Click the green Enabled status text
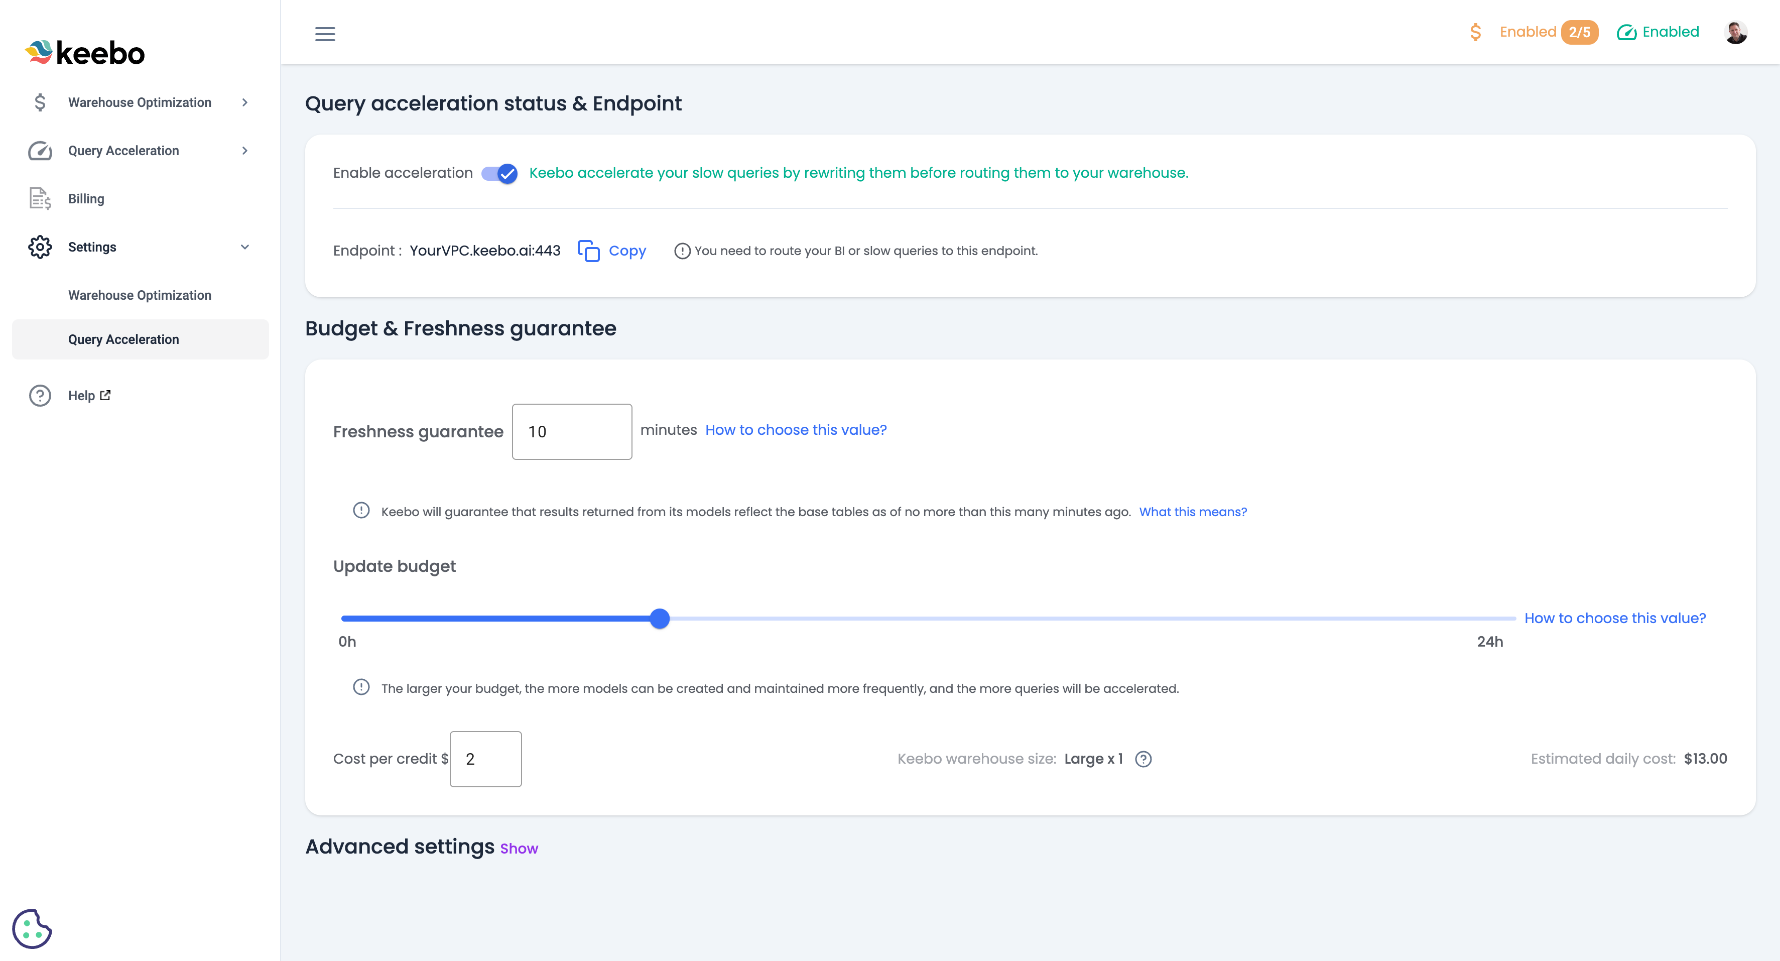This screenshot has height=961, width=1780. coord(1671,32)
